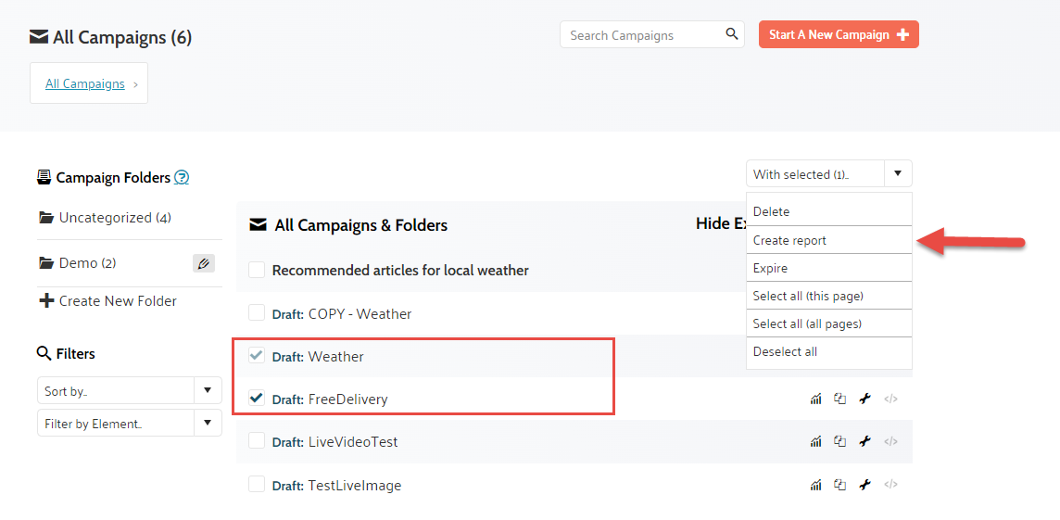Click the wrench icon for FreeDelivery campaign
The height and width of the screenshot is (520, 1060).
pyautogui.click(x=864, y=400)
